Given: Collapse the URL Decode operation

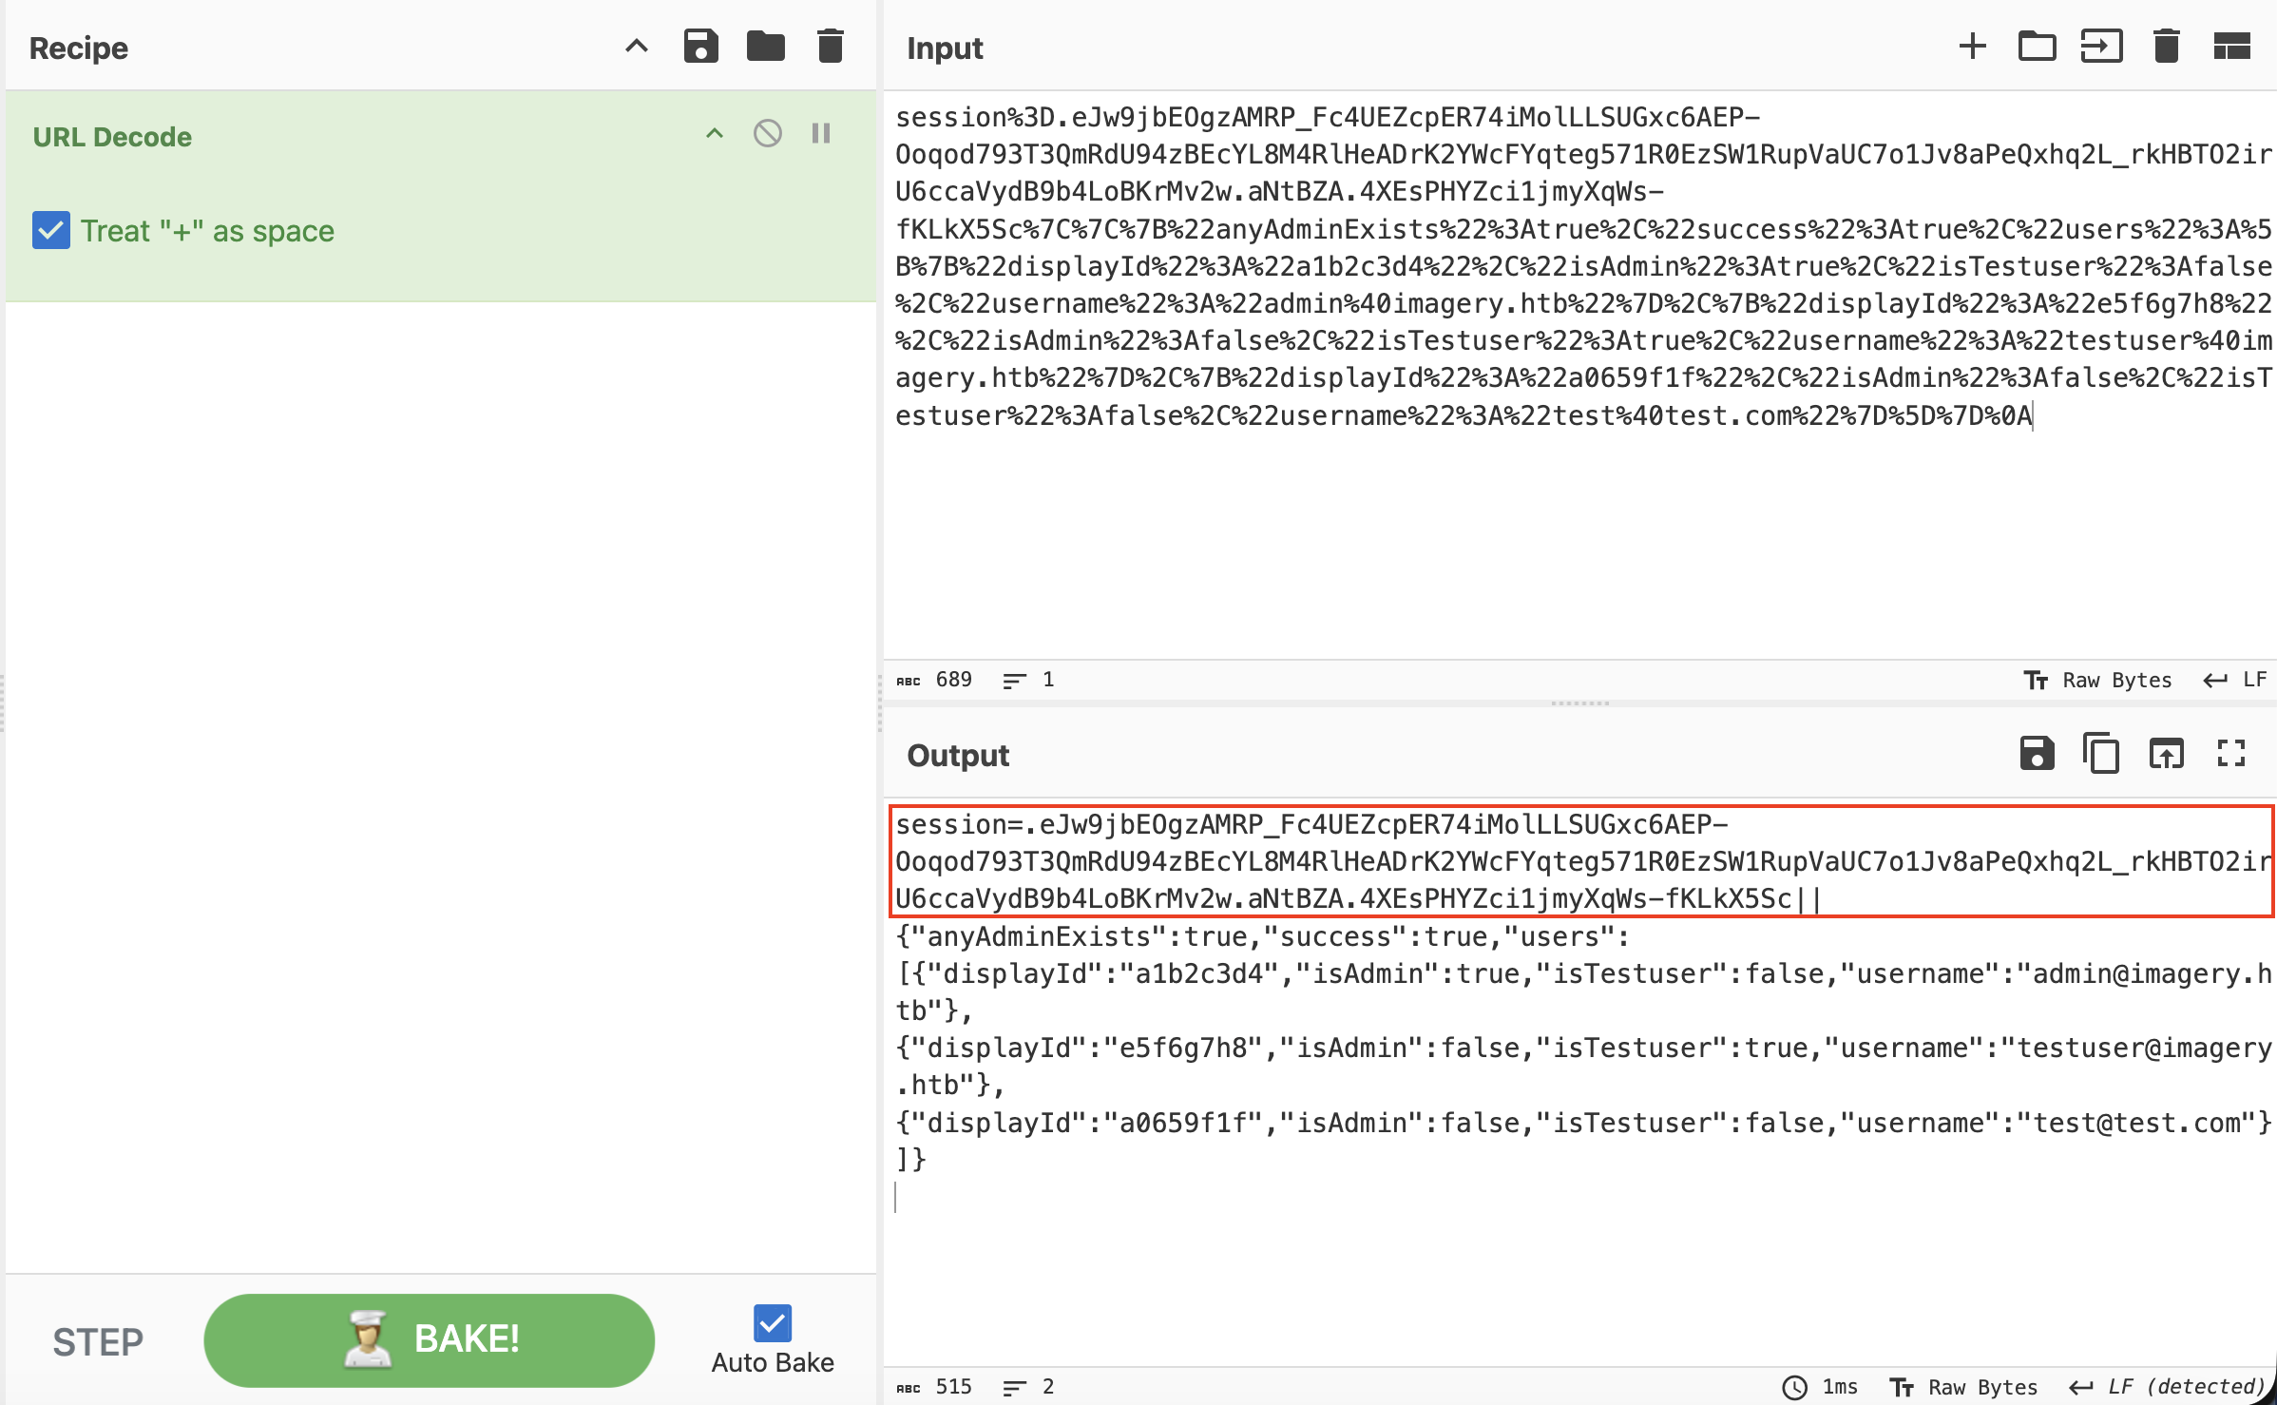Looking at the screenshot, I should pos(714,134).
